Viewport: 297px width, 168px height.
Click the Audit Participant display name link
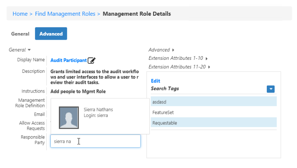[x=68, y=61]
